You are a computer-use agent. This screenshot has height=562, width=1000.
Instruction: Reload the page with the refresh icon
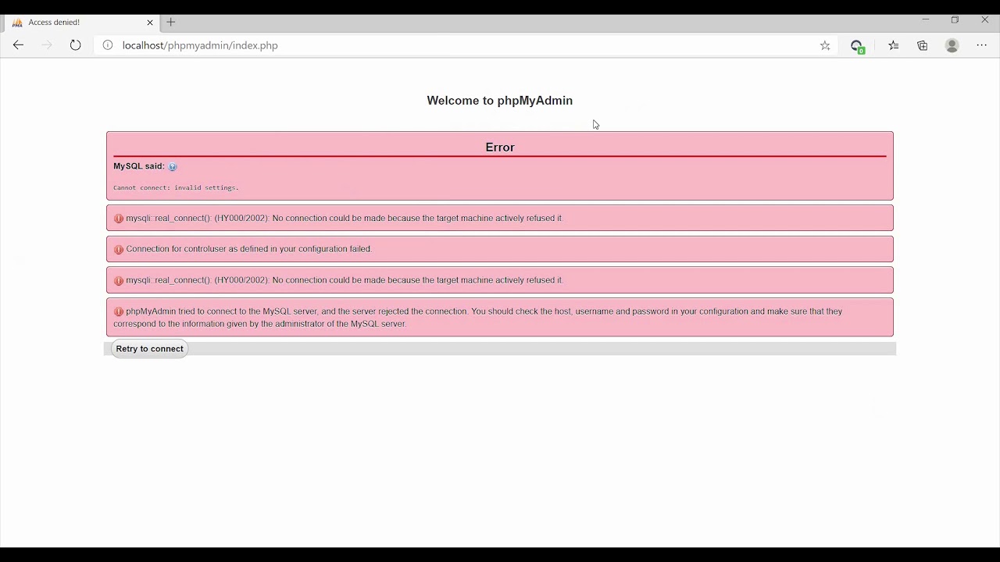75,45
